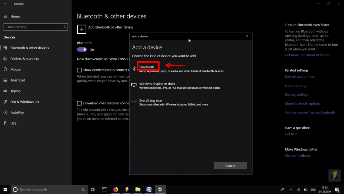Open Display settings link
This screenshot has width=344, height=194.
[x=296, y=95]
